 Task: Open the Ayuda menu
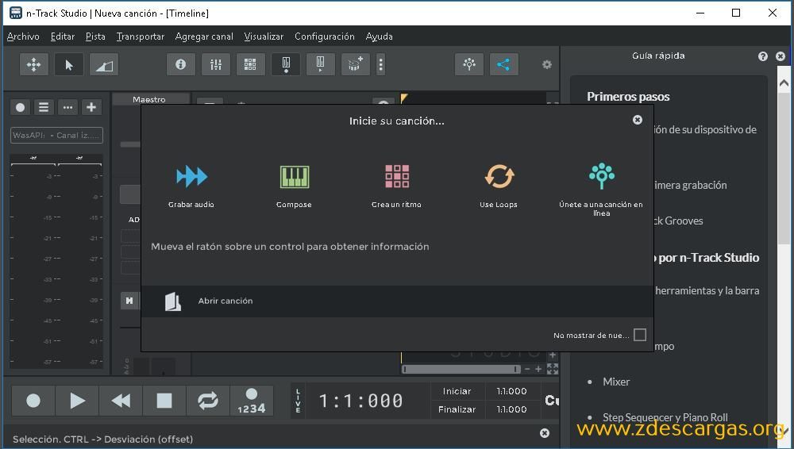click(x=380, y=36)
